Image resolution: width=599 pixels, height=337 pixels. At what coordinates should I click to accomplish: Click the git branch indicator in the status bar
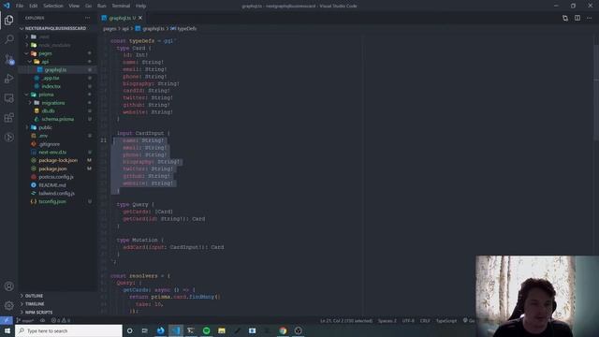[25, 320]
